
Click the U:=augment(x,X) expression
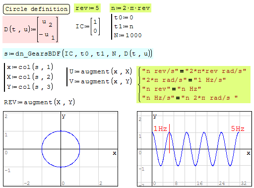[100, 71]
